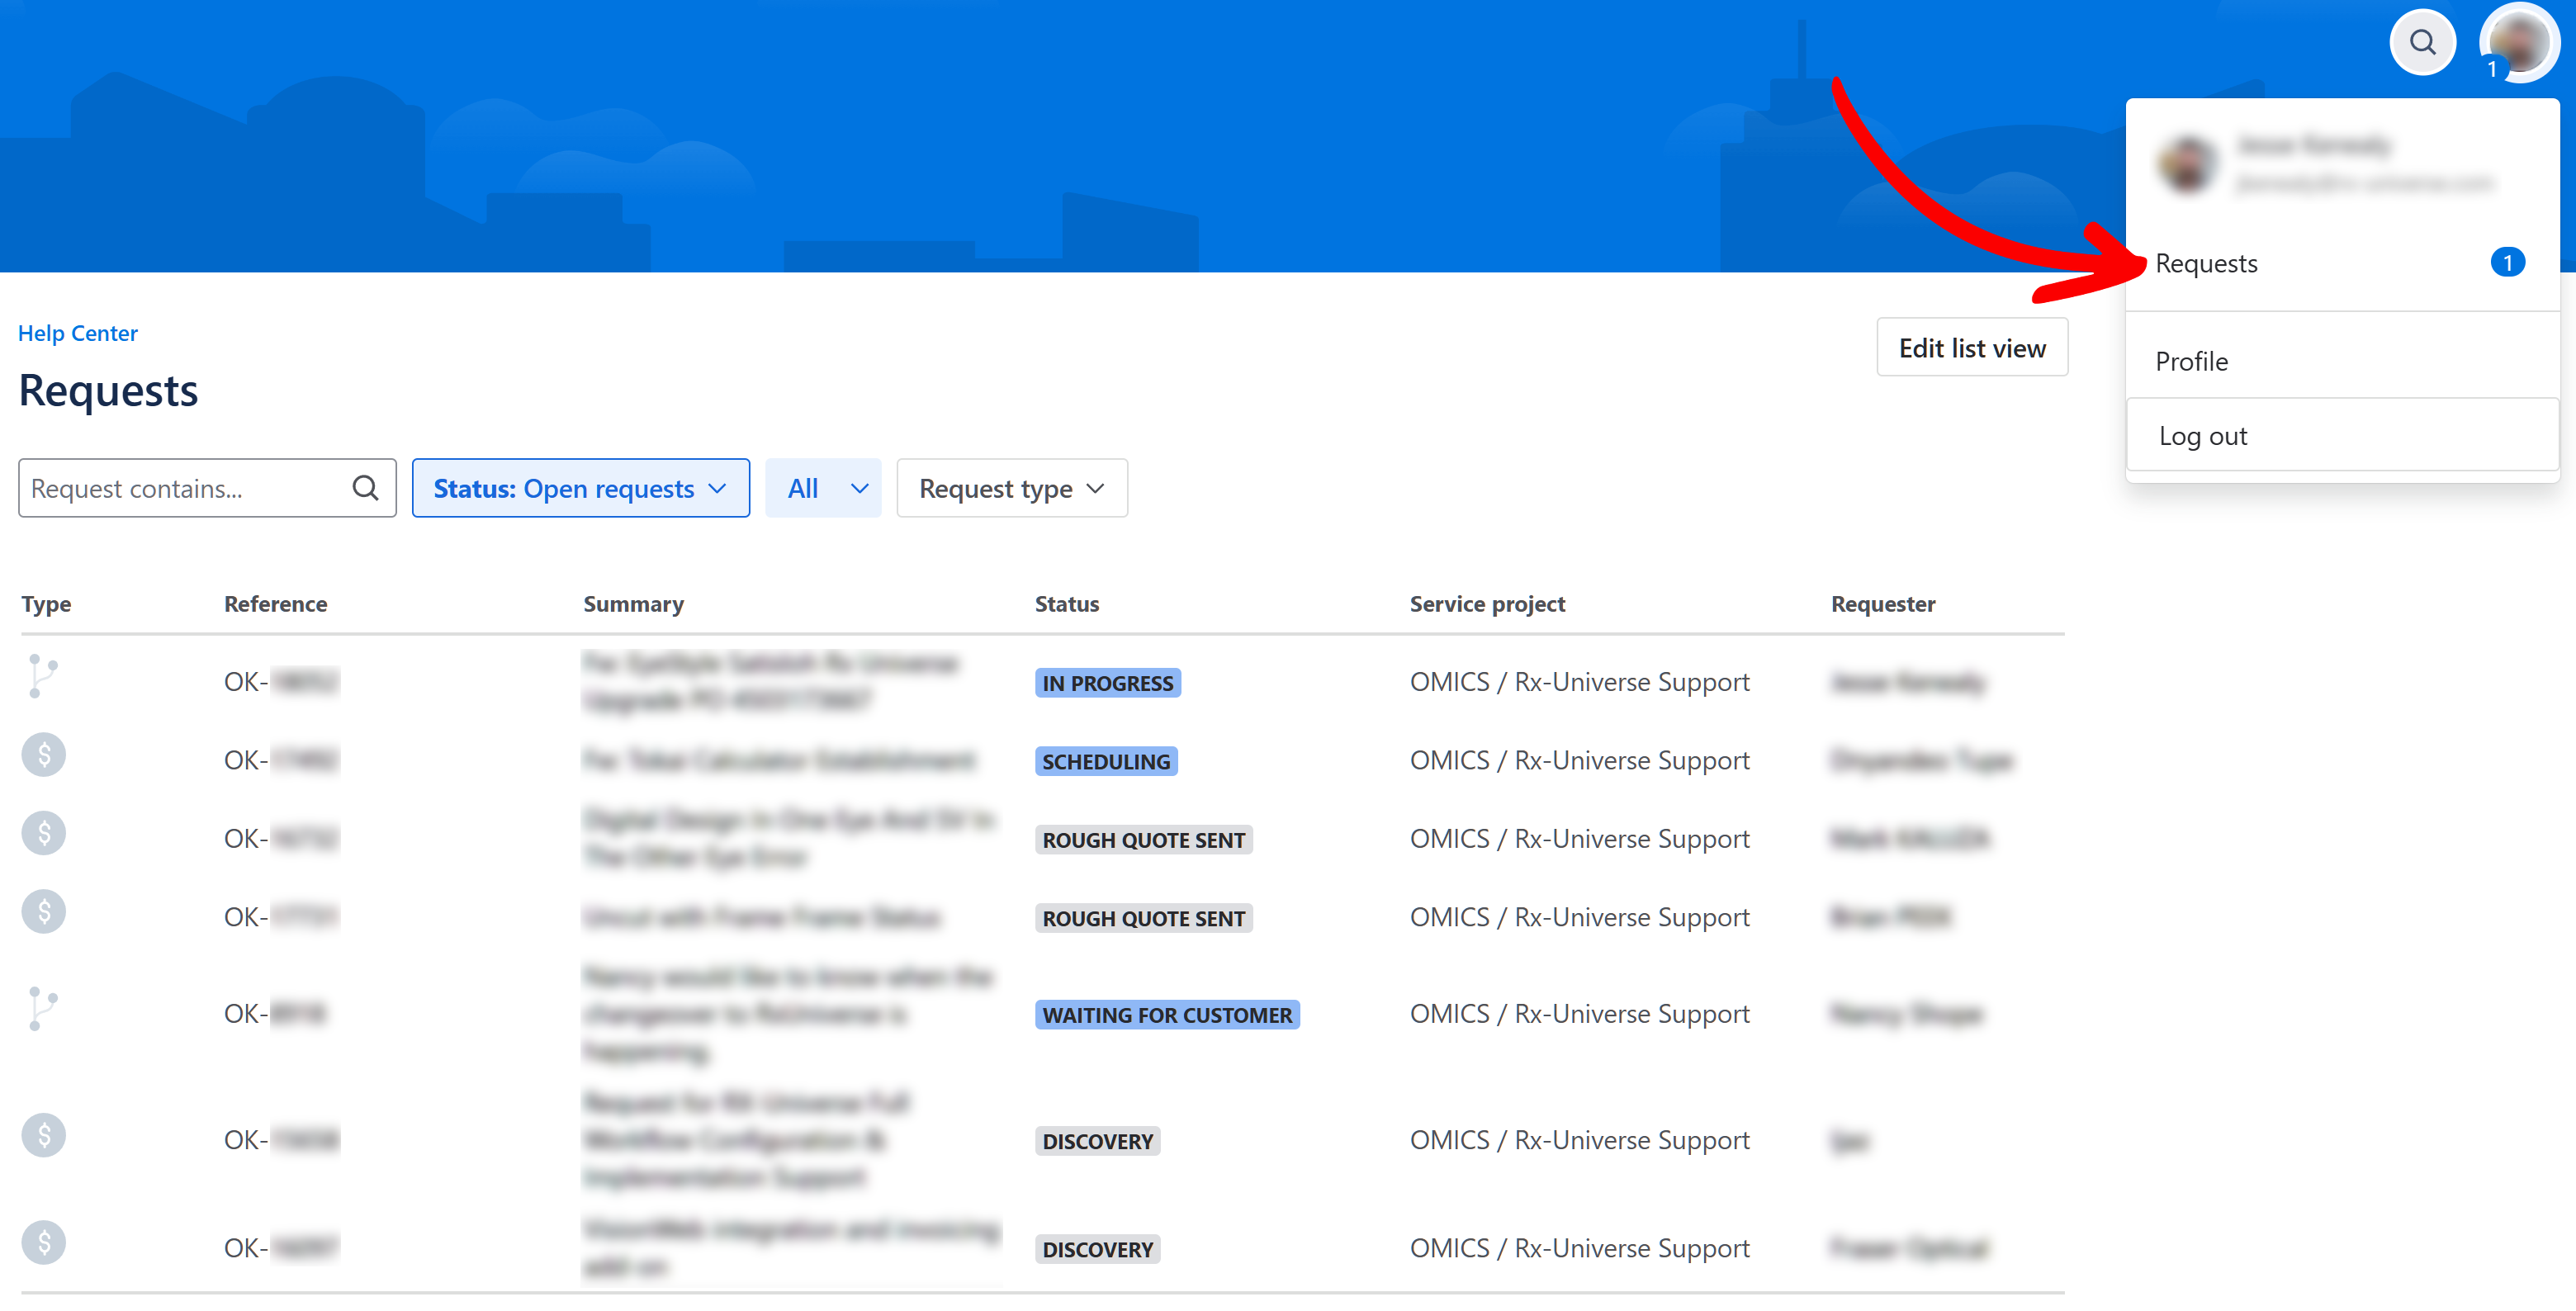Click the dollar icon of last DISCOVERY row

point(43,1242)
